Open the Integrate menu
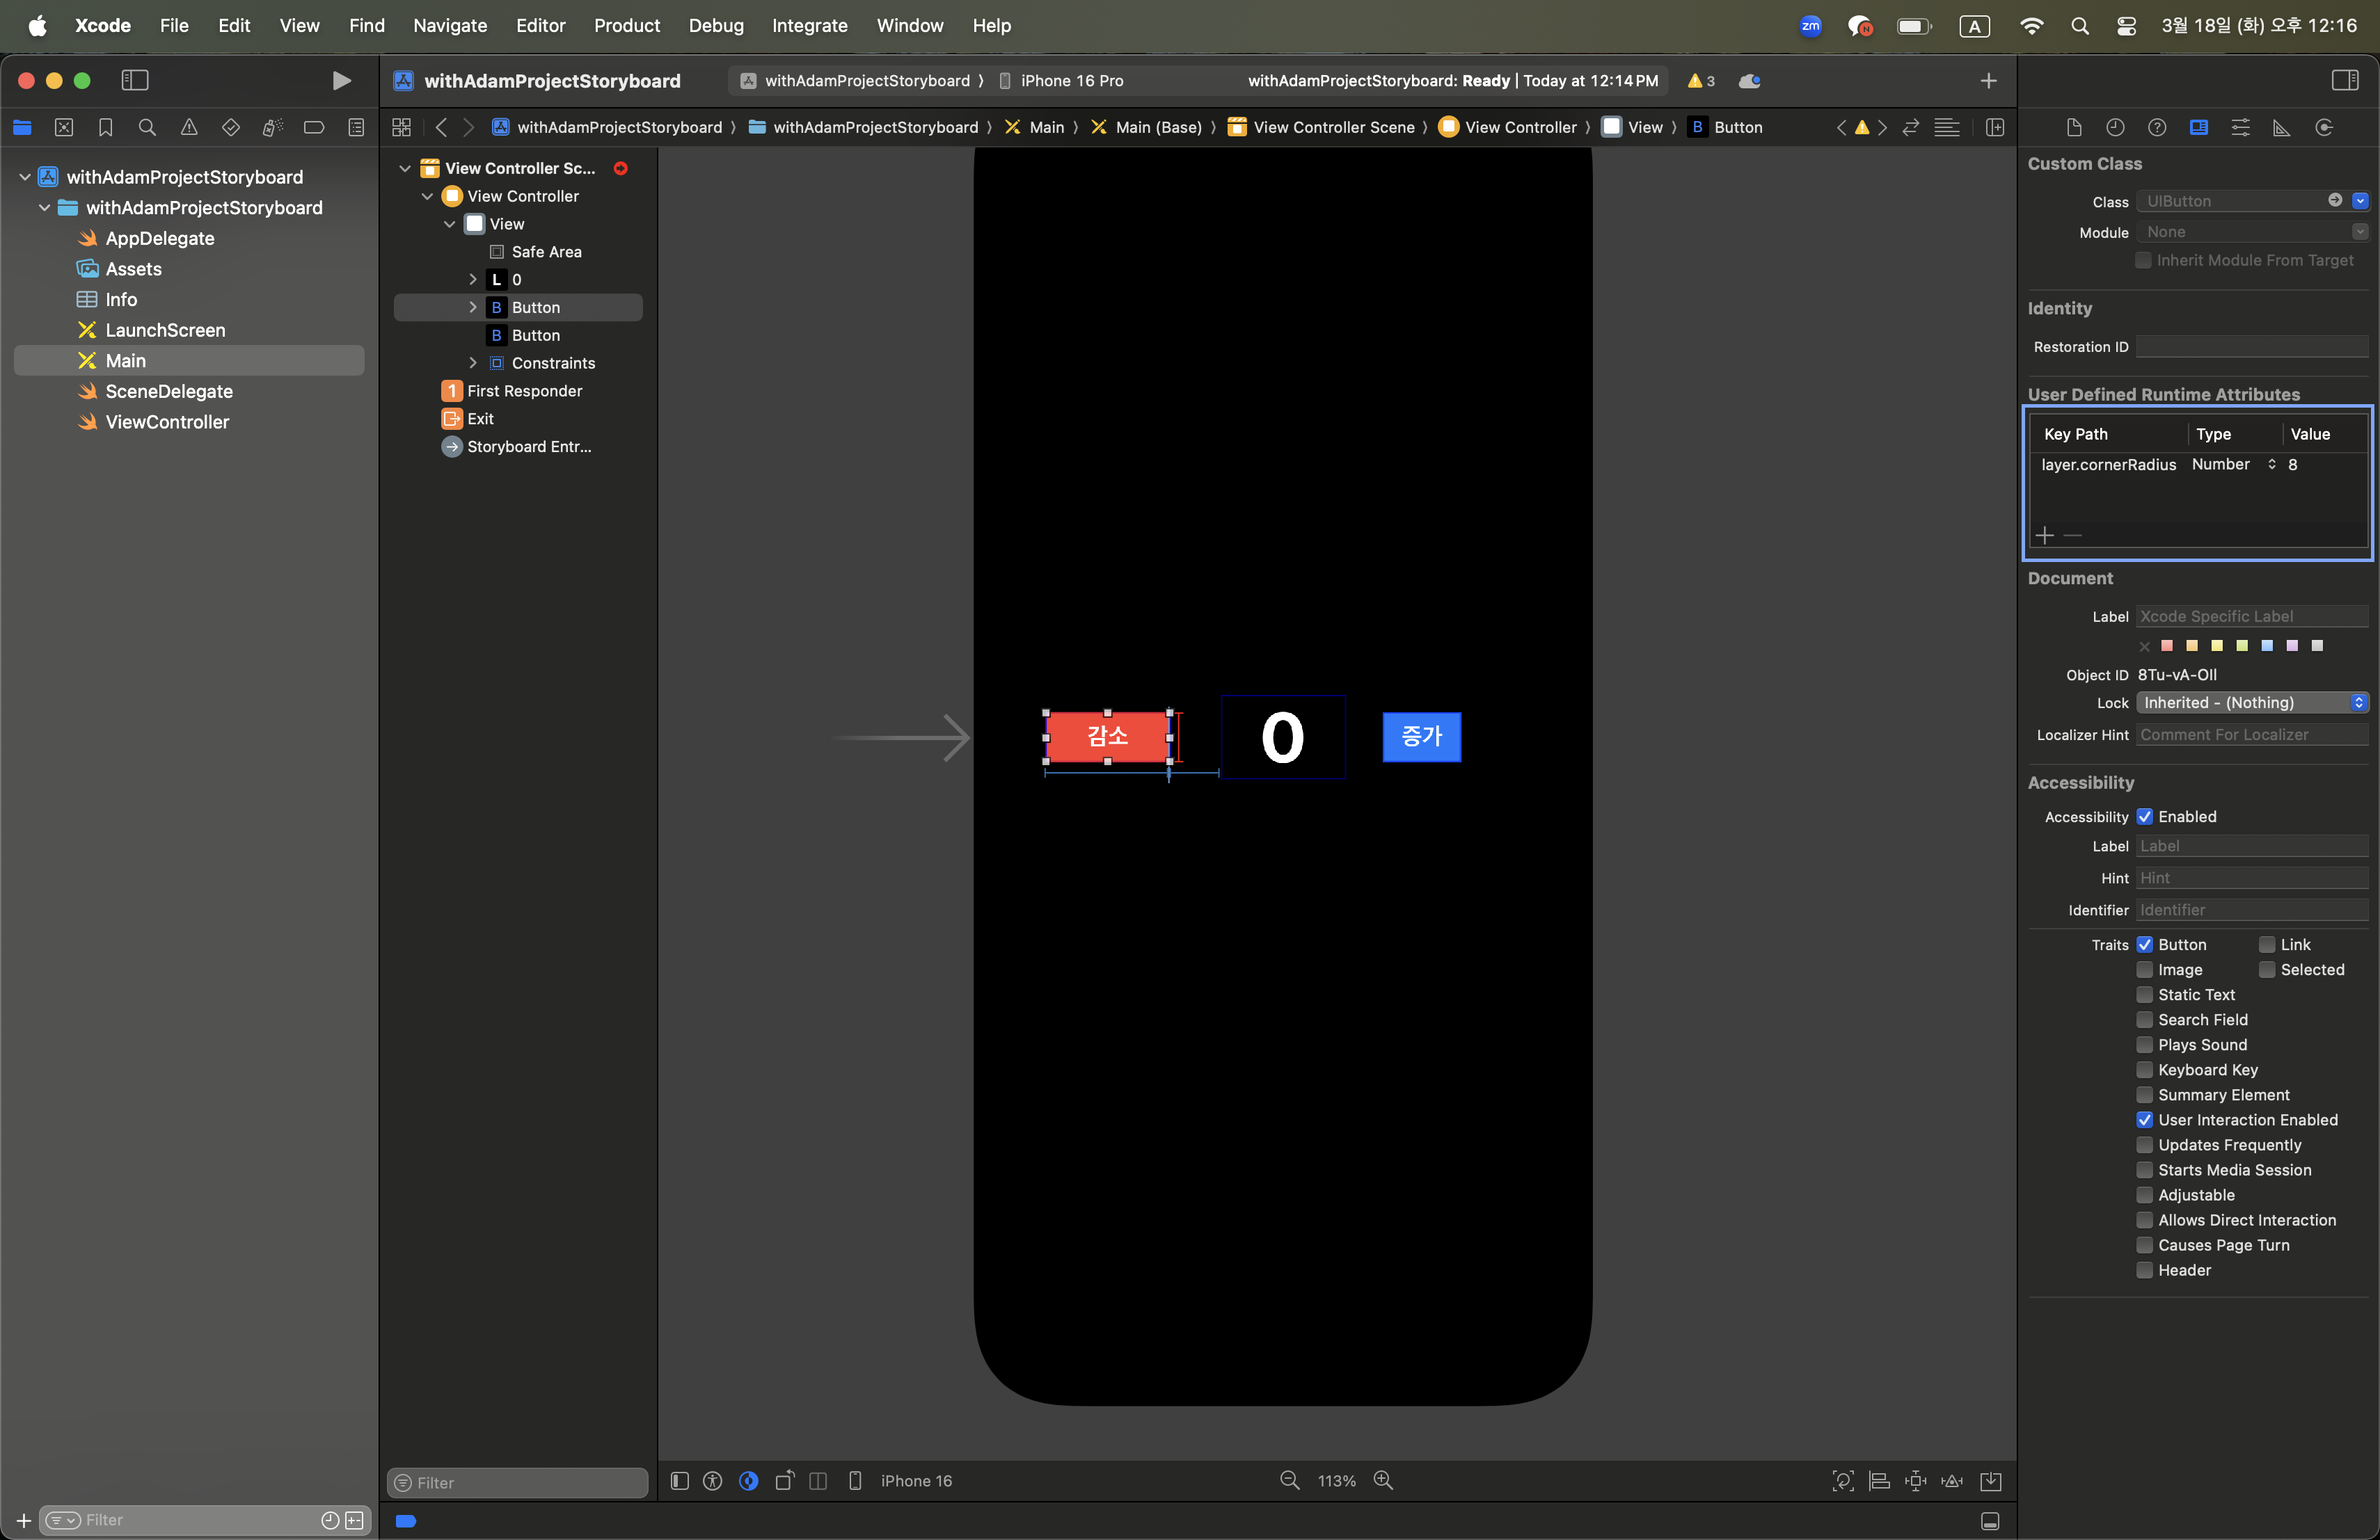This screenshot has width=2380, height=1540. (x=809, y=25)
